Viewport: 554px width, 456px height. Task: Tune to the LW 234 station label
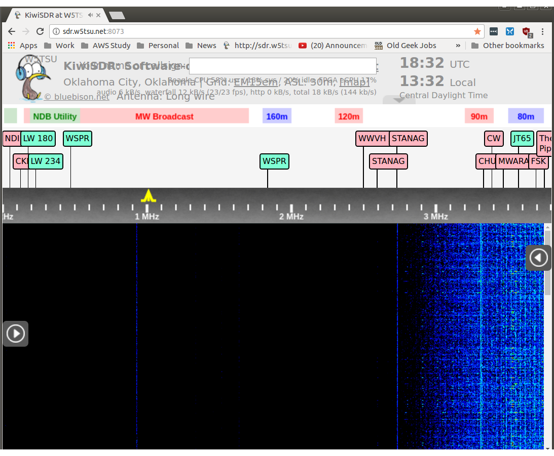(x=45, y=161)
